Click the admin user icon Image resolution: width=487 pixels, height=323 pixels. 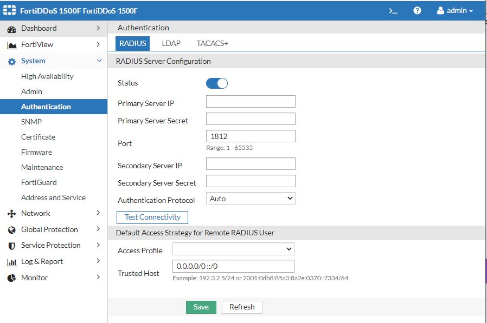click(x=440, y=10)
